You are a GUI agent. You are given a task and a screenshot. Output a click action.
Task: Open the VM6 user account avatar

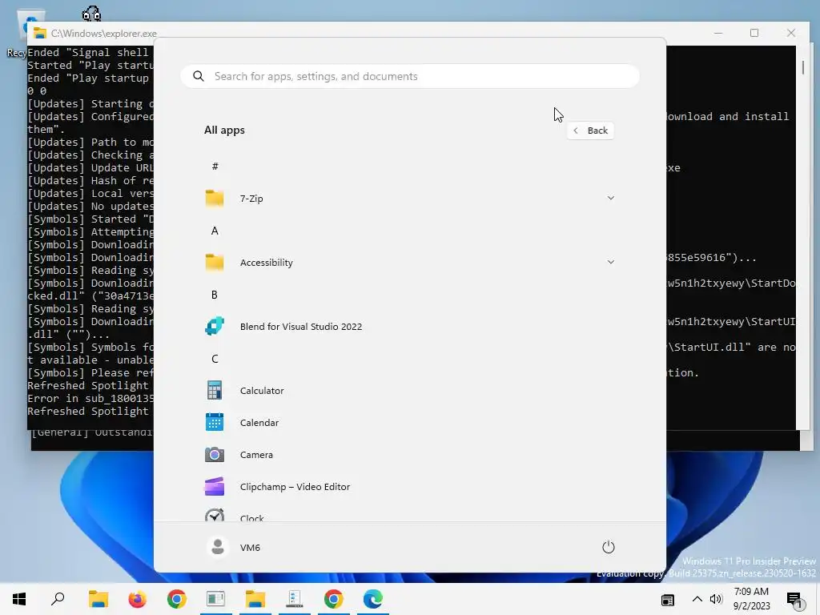pyautogui.click(x=218, y=547)
